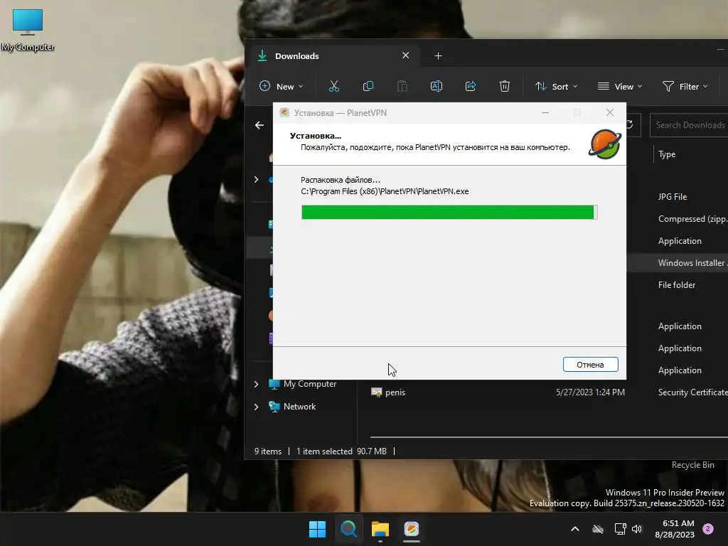728x546 pixels.
Task: Click the PlanetVPN installer taskbar icon
Action: [x=412, y=529]
